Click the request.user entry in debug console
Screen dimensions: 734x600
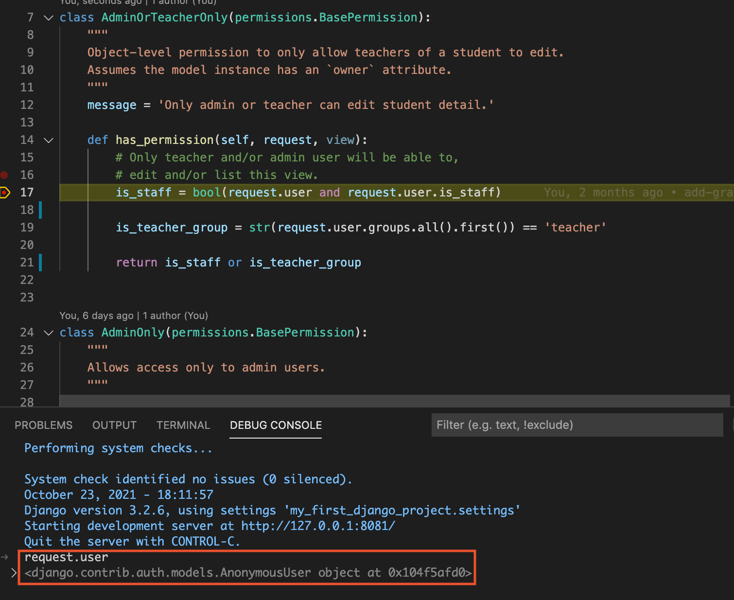[66, 557]
